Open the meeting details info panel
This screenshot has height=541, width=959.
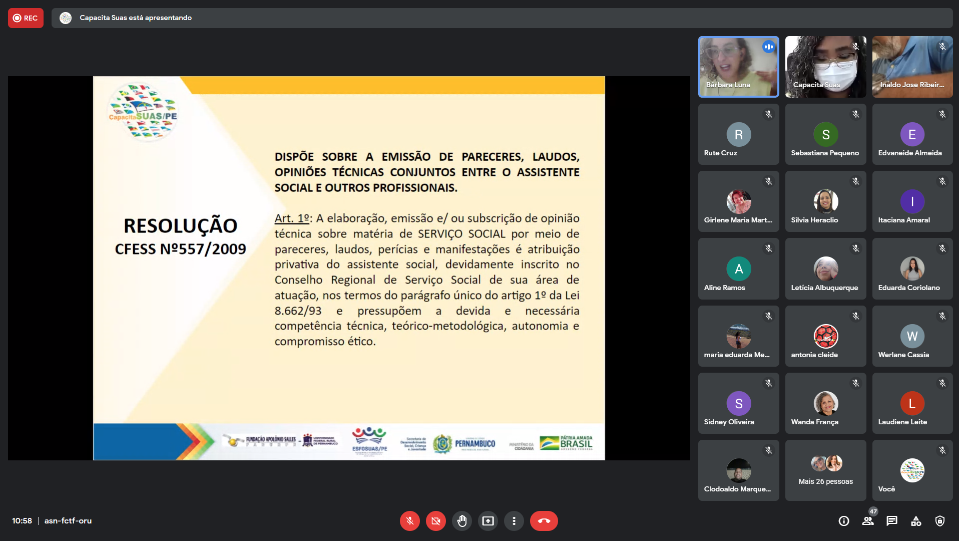tap(844, 521)
